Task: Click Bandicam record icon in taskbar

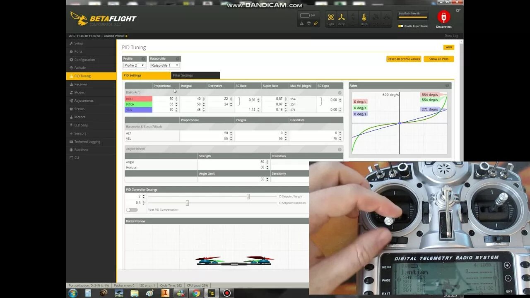Action: [227, 293]
